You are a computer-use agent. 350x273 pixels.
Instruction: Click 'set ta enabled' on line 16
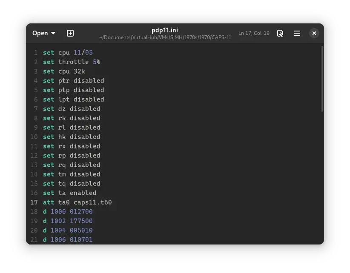coord(69,193)
